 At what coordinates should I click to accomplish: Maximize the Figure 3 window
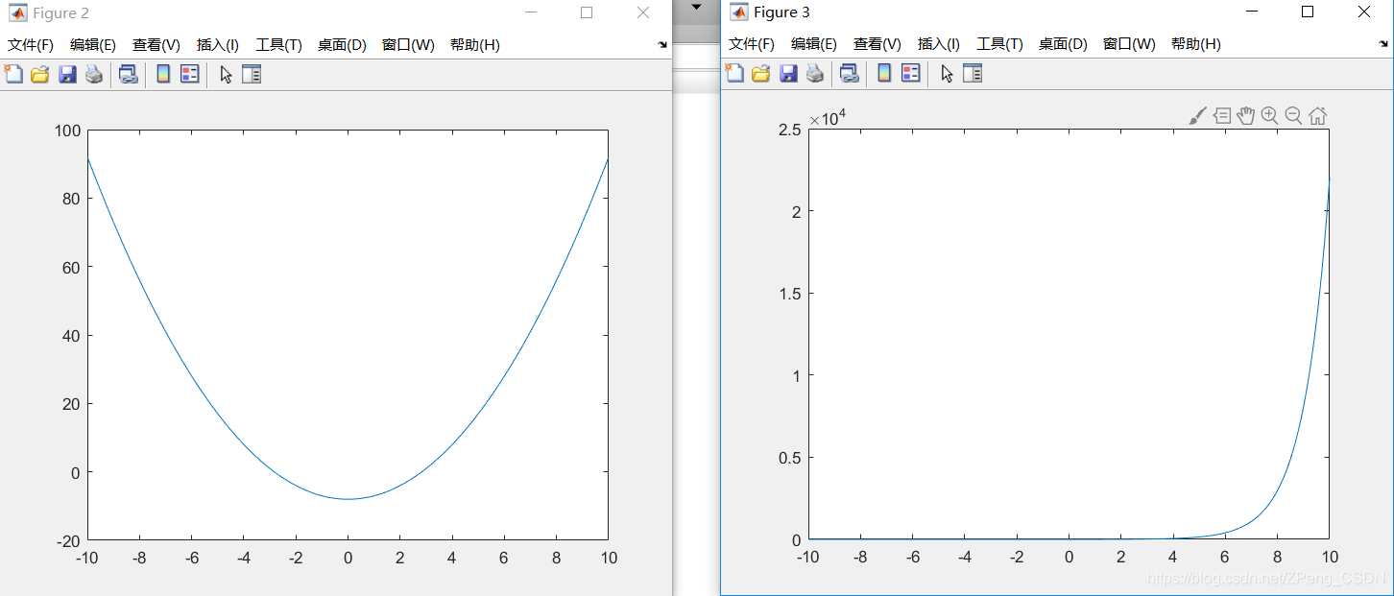tap(1307, 12)
